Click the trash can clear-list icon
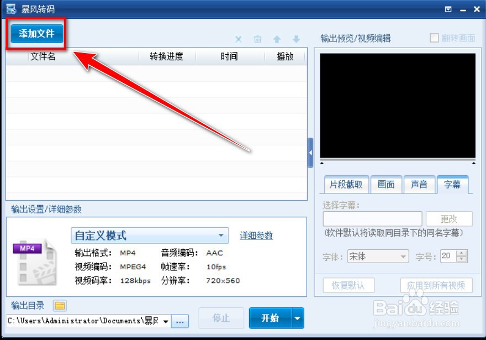This screenshot has width=486, height=340. point(257,39)
